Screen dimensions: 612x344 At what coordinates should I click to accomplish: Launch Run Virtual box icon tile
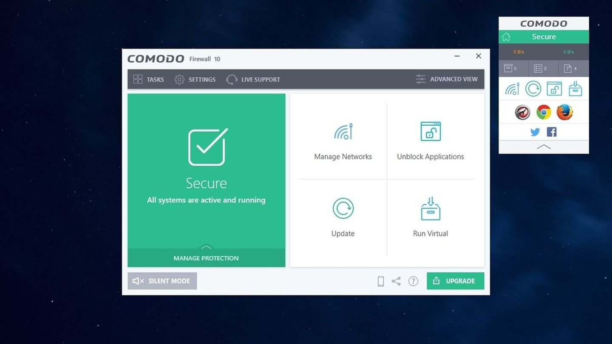click(431, 209)
